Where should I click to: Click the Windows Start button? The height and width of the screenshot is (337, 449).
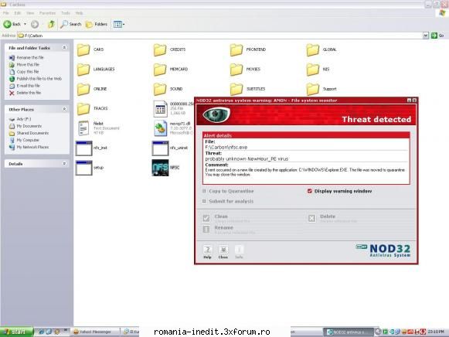[16, 332]
